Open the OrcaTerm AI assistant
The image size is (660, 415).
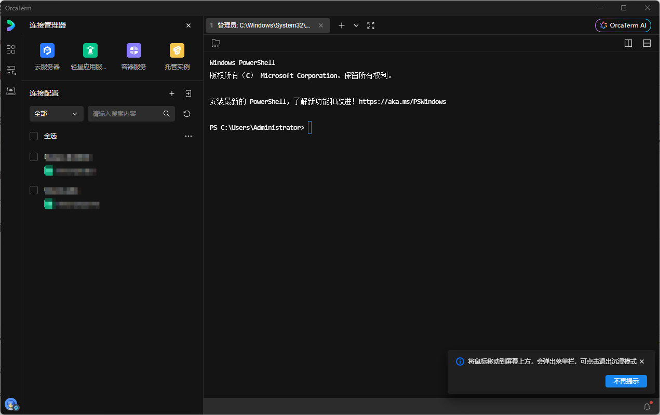(x=623, y=25)
